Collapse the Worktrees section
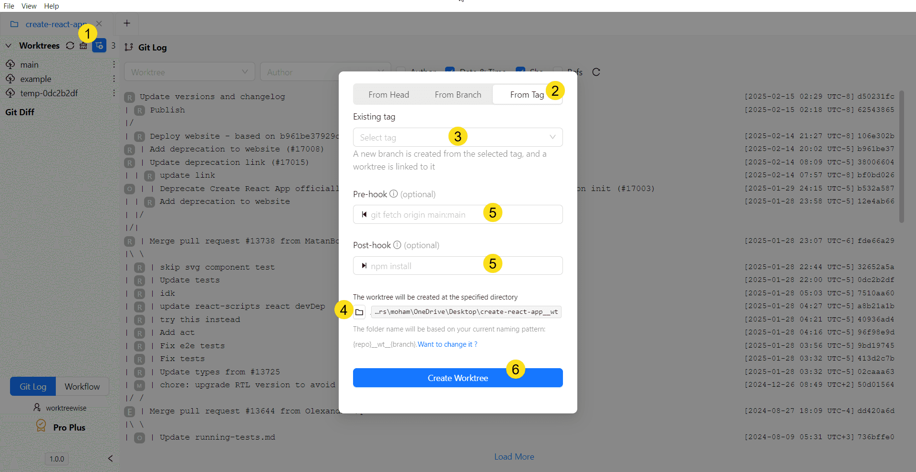 pyautogui.click(x=8, y=45)
